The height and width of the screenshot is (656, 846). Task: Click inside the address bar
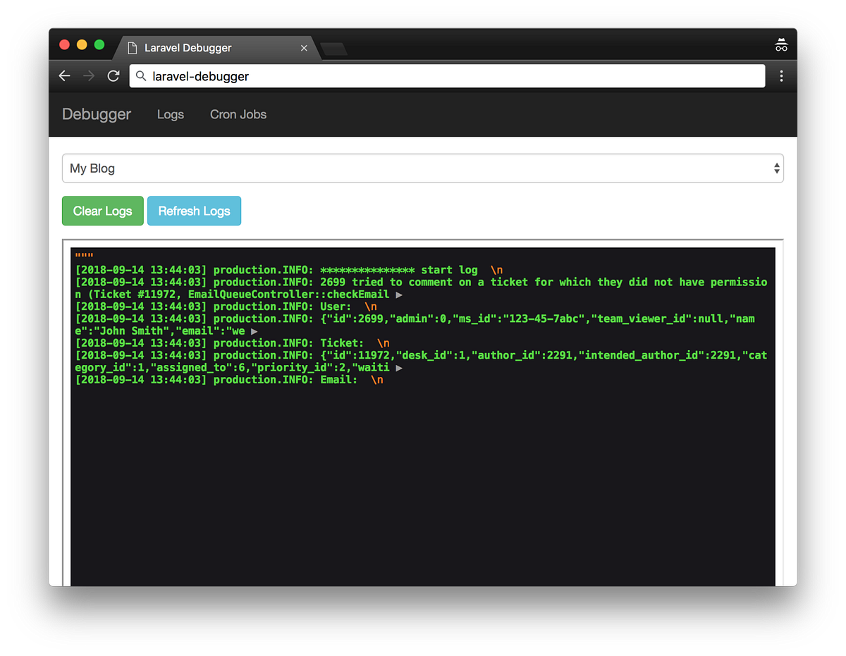click(x=423, y=75)
